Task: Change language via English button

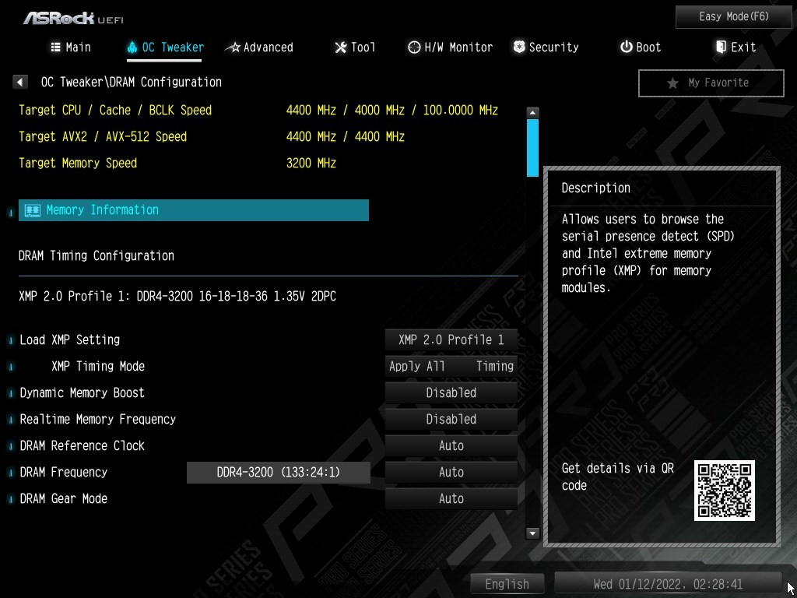Action: click(x=507, y=584)
